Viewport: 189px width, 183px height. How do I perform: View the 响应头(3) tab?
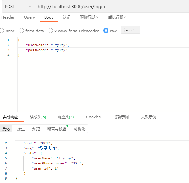(x=66, y=117)
